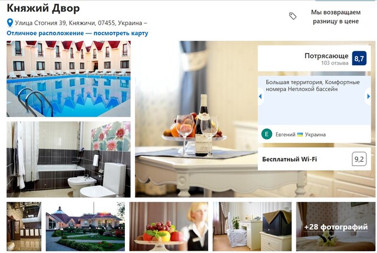
Task: Click the 8,7 rating score badge
Action: pos(359,58)
